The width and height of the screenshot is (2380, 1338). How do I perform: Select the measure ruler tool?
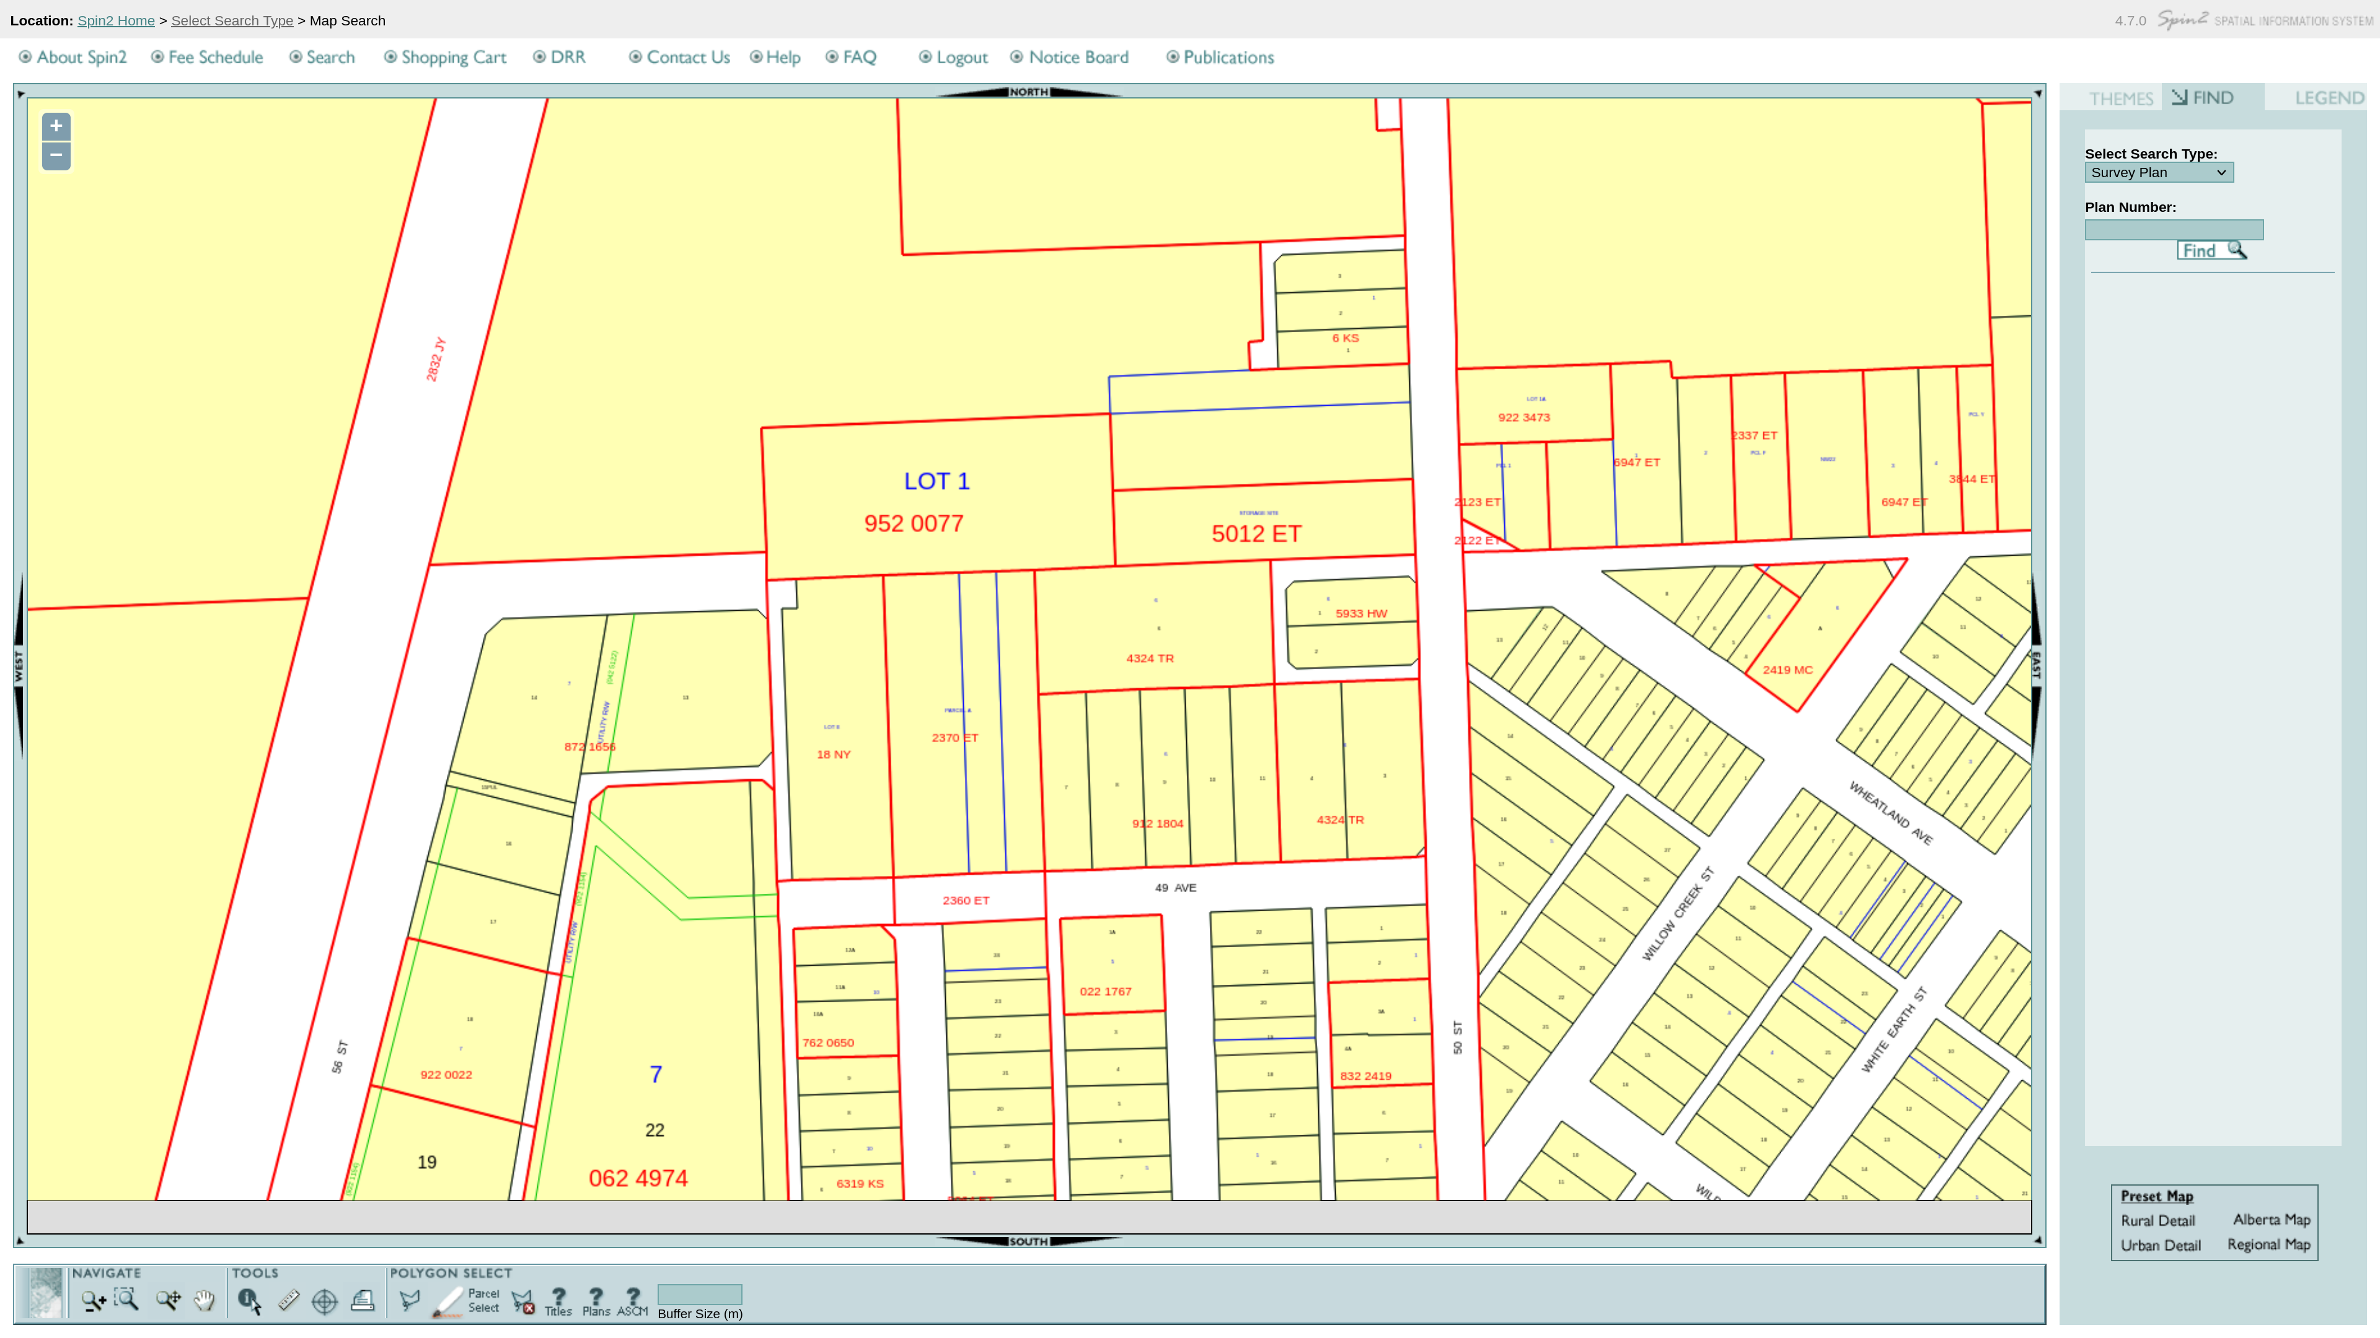tap(288, 1300)
